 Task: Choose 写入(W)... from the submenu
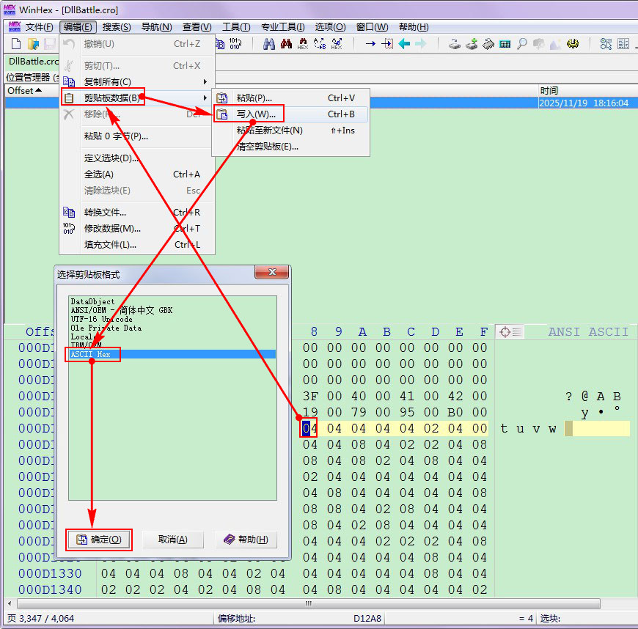pos(255,114)
